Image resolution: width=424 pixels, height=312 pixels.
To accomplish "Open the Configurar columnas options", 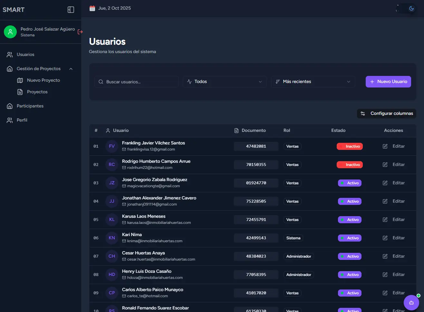I will (x=387, y=114).
